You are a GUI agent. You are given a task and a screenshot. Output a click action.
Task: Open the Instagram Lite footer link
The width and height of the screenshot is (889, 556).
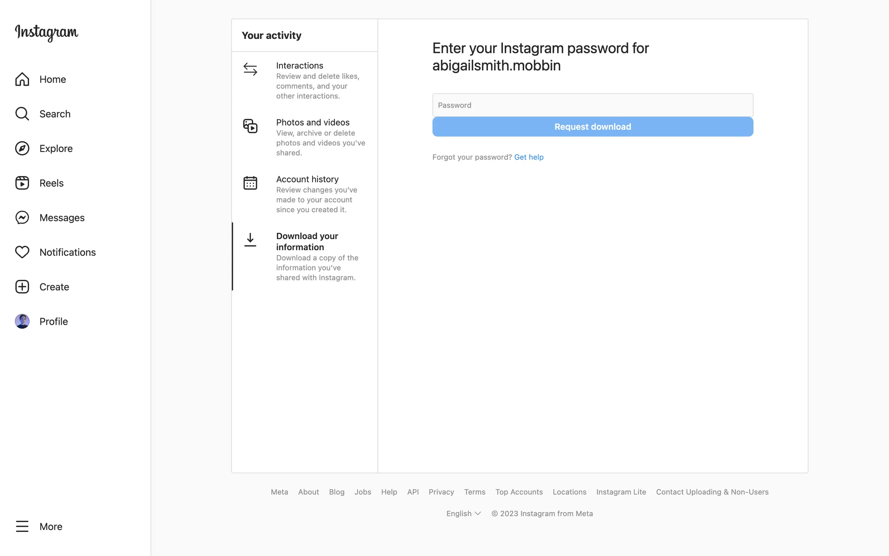coord(621,492)
